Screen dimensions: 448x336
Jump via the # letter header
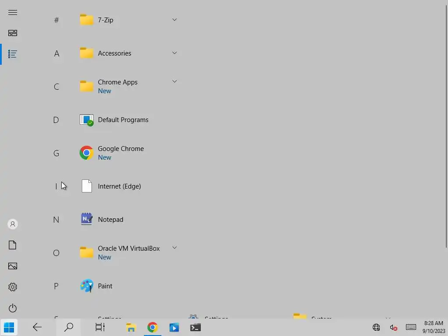56,20
